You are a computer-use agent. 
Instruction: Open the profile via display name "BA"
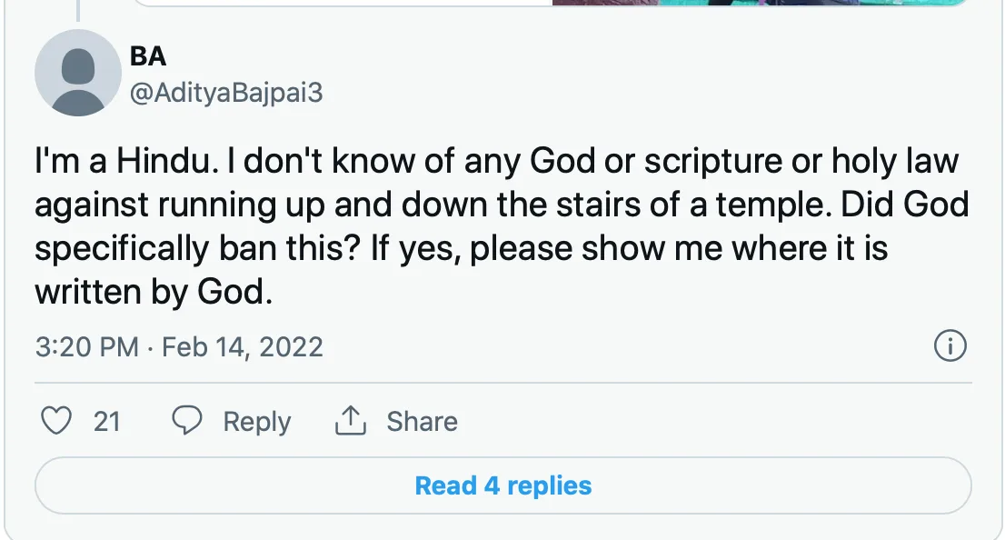tap(148, 56)
